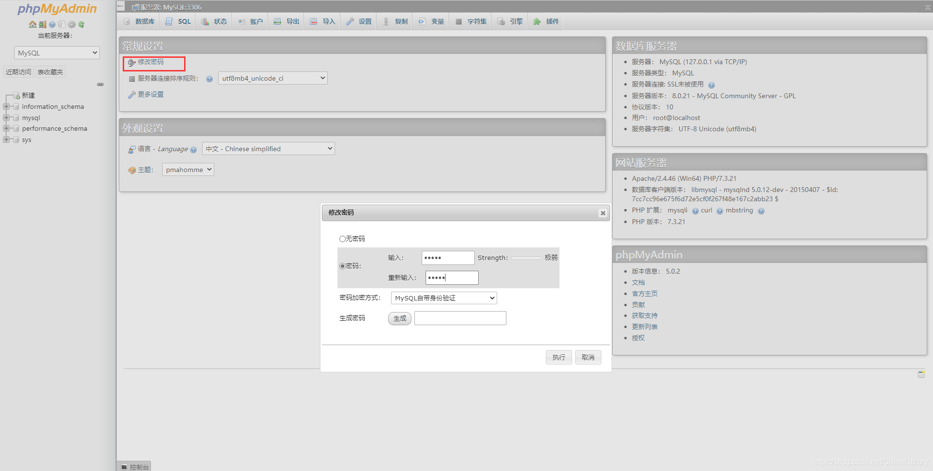Click the console icon in bottom bar
Viewport: 933px width, 471px height.
coord(124,467)
